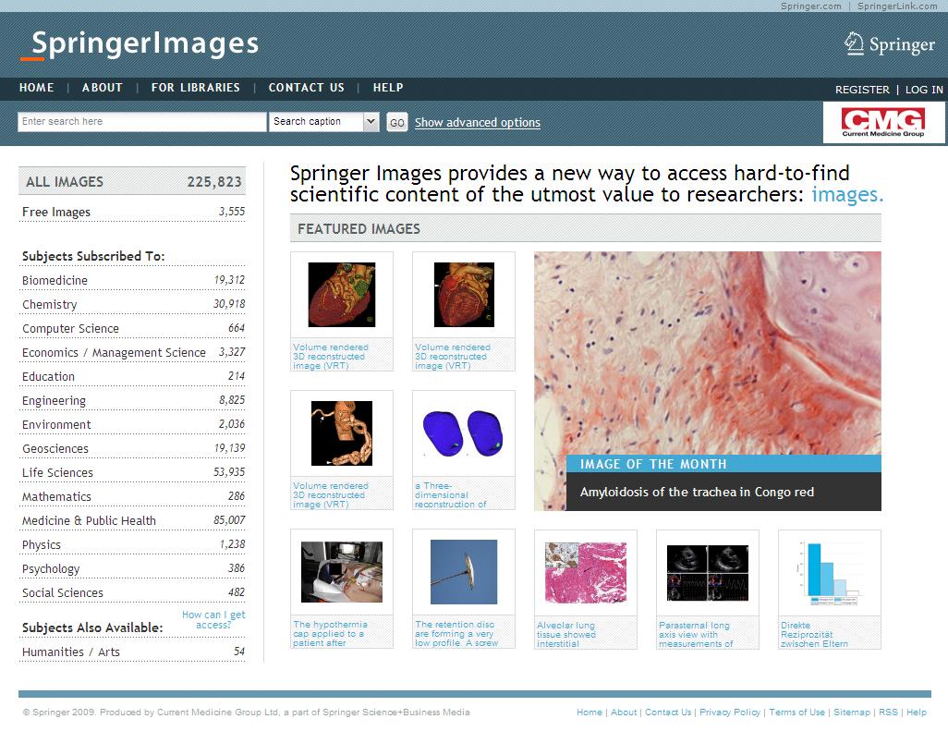Open Engineering subject

click(132, 400)
